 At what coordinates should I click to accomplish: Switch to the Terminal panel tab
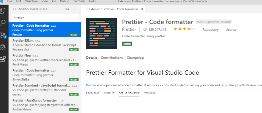click(x=150, y=93)
